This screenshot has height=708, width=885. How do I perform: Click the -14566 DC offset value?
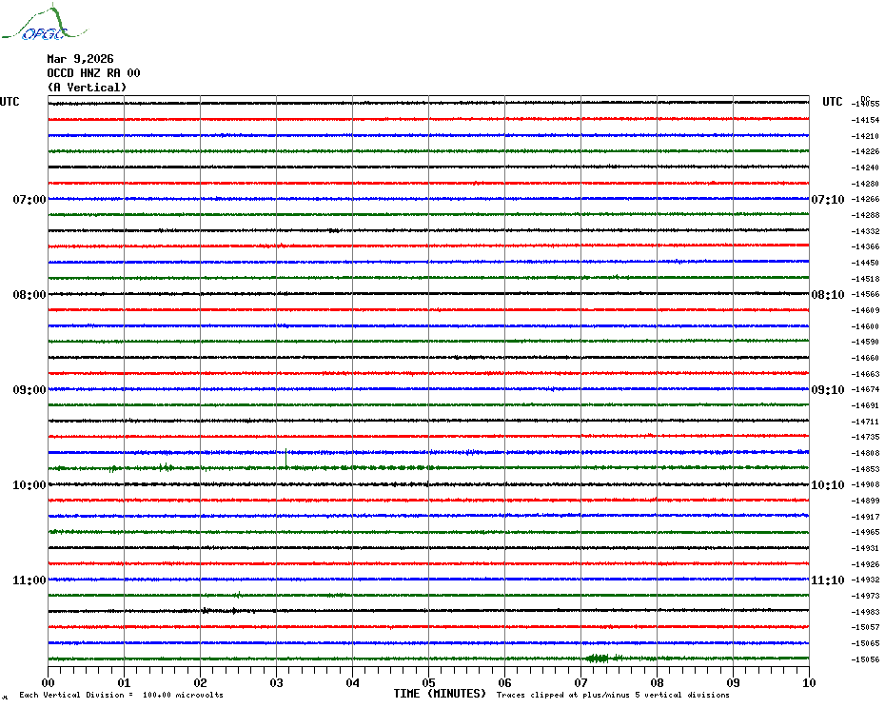point(866,295)
